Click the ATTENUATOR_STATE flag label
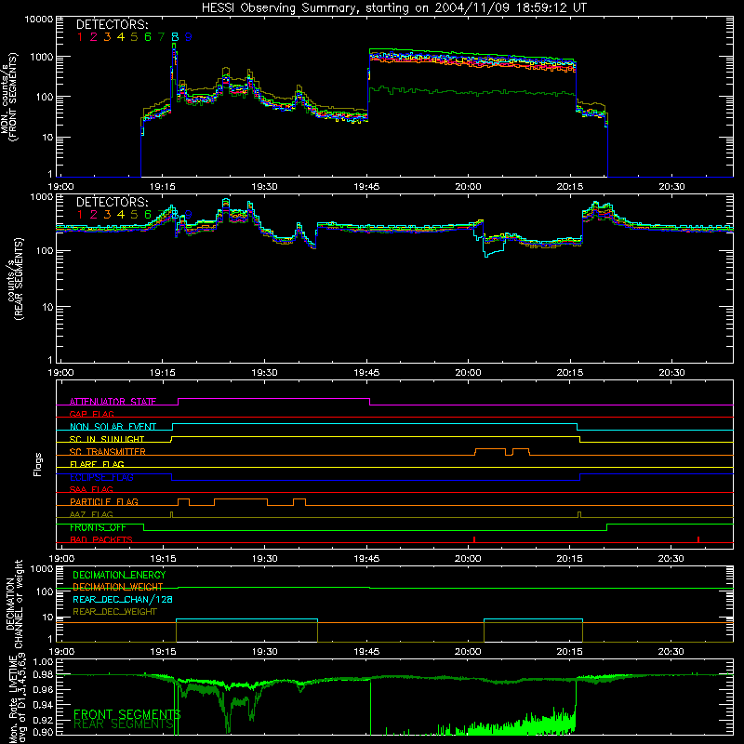The height and width of the screenshot is (744, 744). click(113, 402)
